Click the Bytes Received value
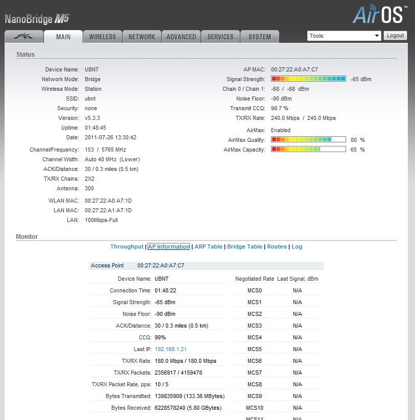415x420 pixels. (x=188, y=408)
